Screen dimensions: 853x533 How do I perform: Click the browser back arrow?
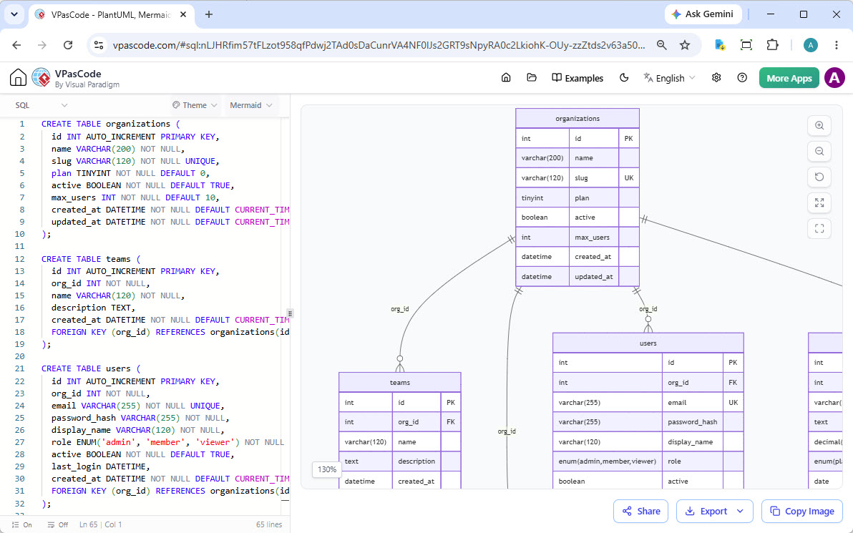17,45
